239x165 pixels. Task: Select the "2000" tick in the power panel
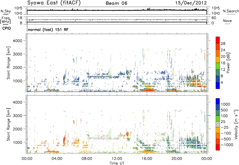[17, 67]
